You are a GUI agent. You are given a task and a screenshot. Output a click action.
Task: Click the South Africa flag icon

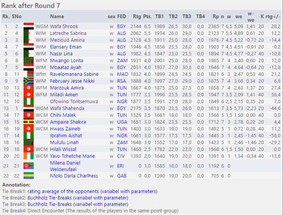(29, 81)
